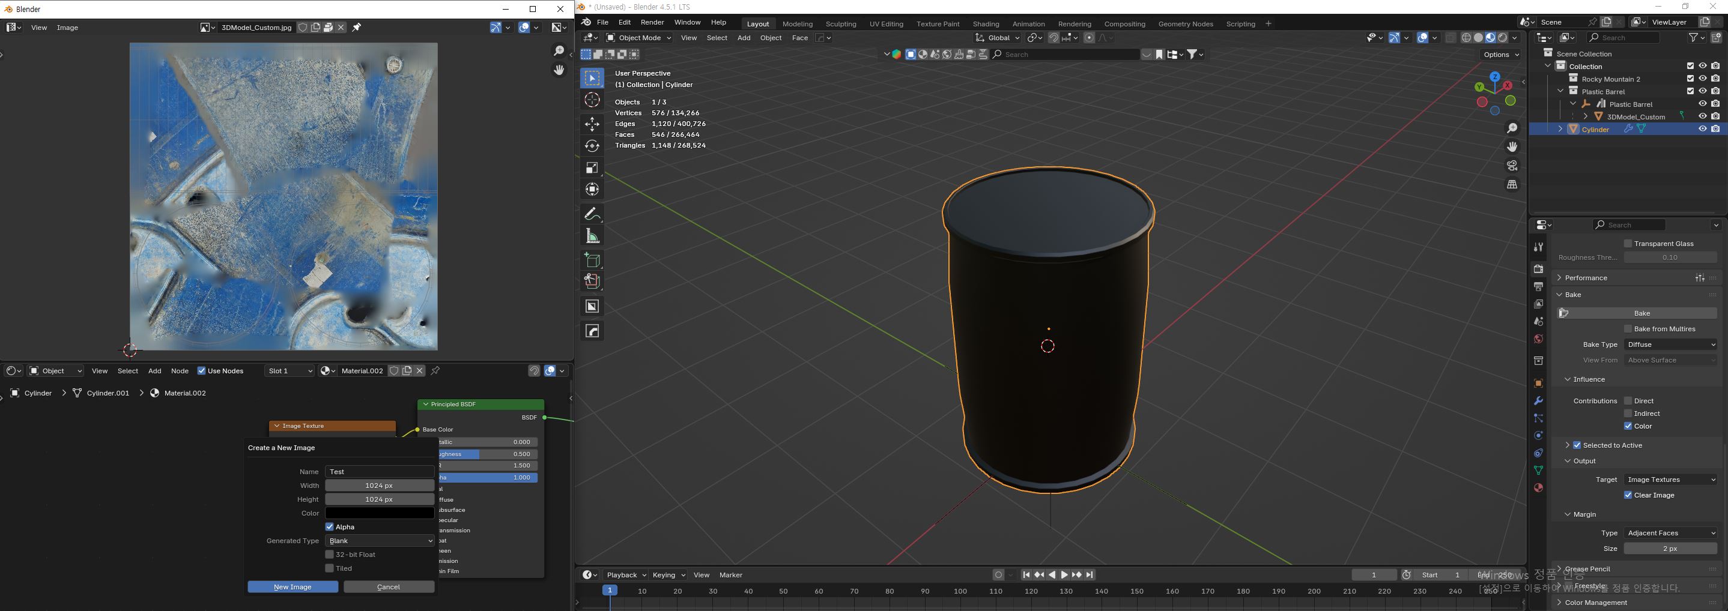
Task: Select the Move tool in the viewport toolbar
Action: [592, 124]
